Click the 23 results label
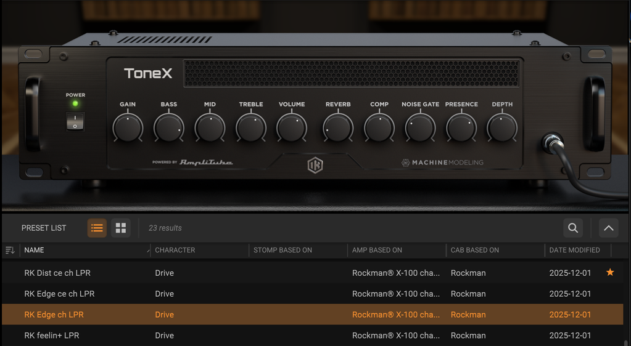 [165, 228]
